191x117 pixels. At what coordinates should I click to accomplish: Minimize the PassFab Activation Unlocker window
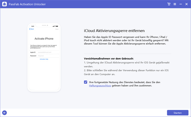tap(181, 4)
